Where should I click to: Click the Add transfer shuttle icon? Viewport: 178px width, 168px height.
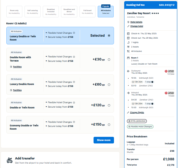pyautogui.click(x=10, y=160)
